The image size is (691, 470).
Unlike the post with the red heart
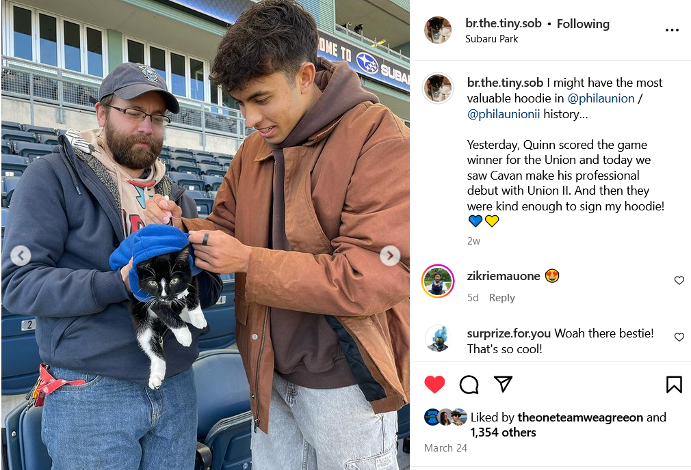(x=434, y=385)
